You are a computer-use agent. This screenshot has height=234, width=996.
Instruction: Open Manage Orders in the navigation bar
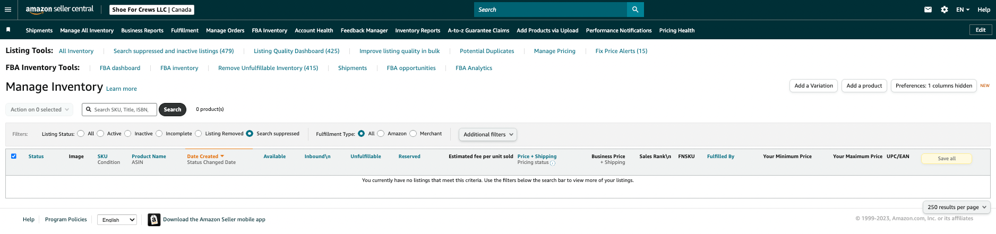[225, 31]
